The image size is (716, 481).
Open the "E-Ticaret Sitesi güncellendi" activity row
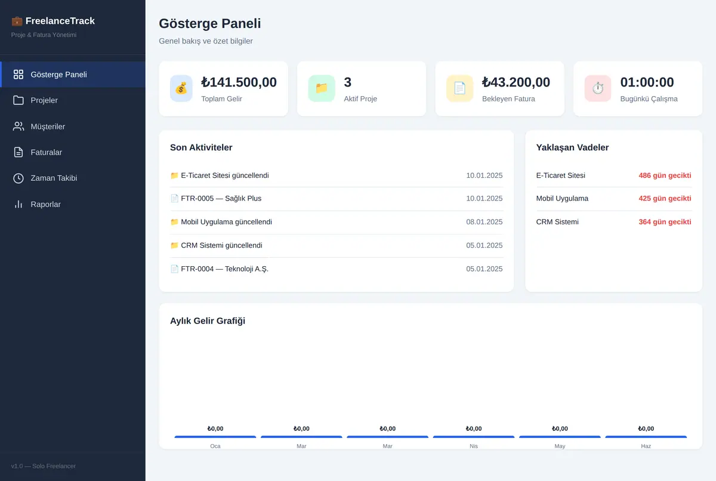tap(337, 175)
